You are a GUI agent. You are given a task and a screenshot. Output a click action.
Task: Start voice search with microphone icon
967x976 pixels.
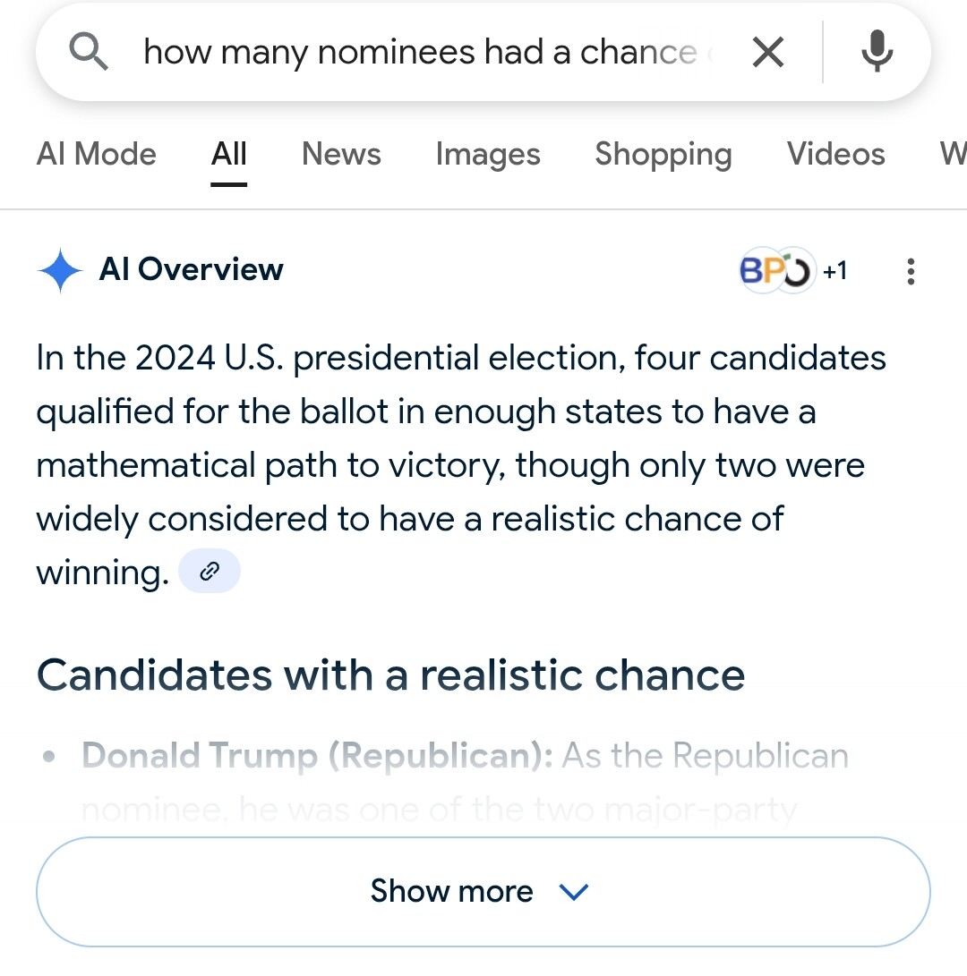tap(877, 51)
